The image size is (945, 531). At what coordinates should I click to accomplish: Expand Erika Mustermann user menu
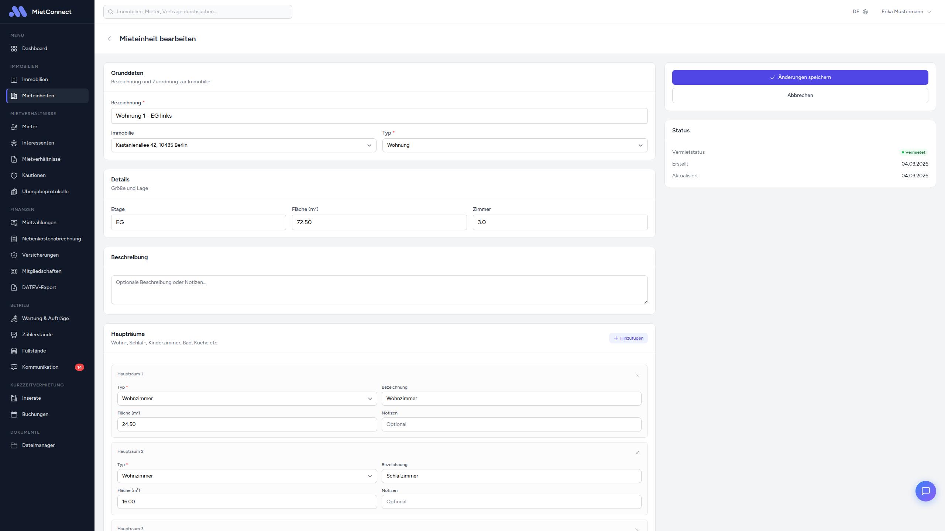pos(906,12)
